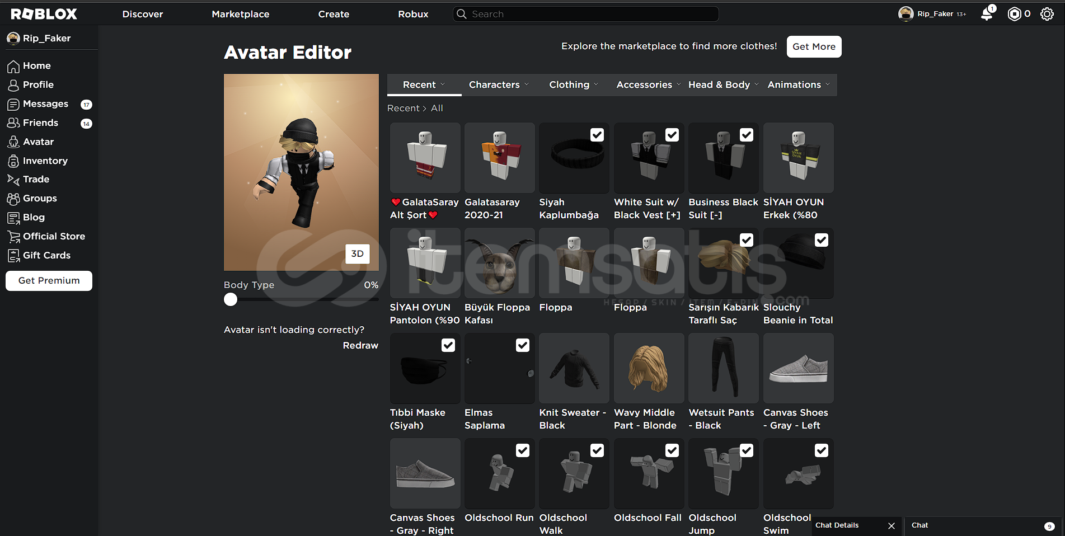Click the Roblox logo
Screen dimensions: 1065x536
44,14
